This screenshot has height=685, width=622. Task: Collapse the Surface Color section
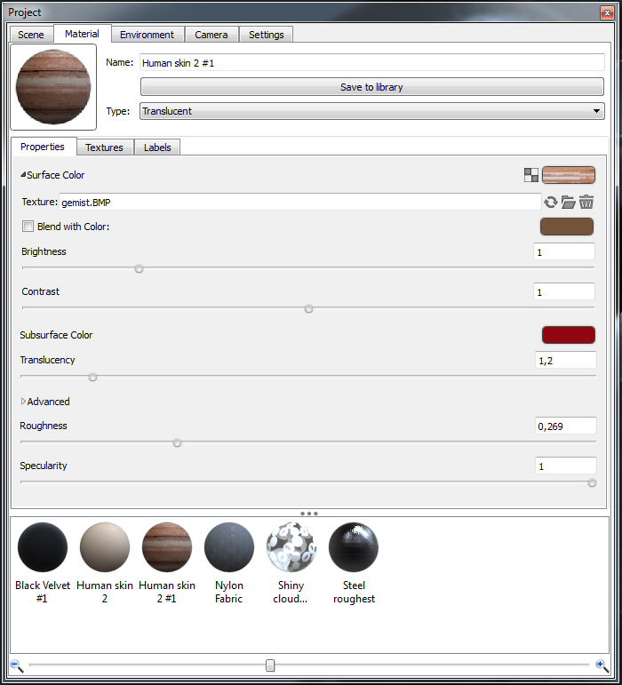(x=23, y=175)
